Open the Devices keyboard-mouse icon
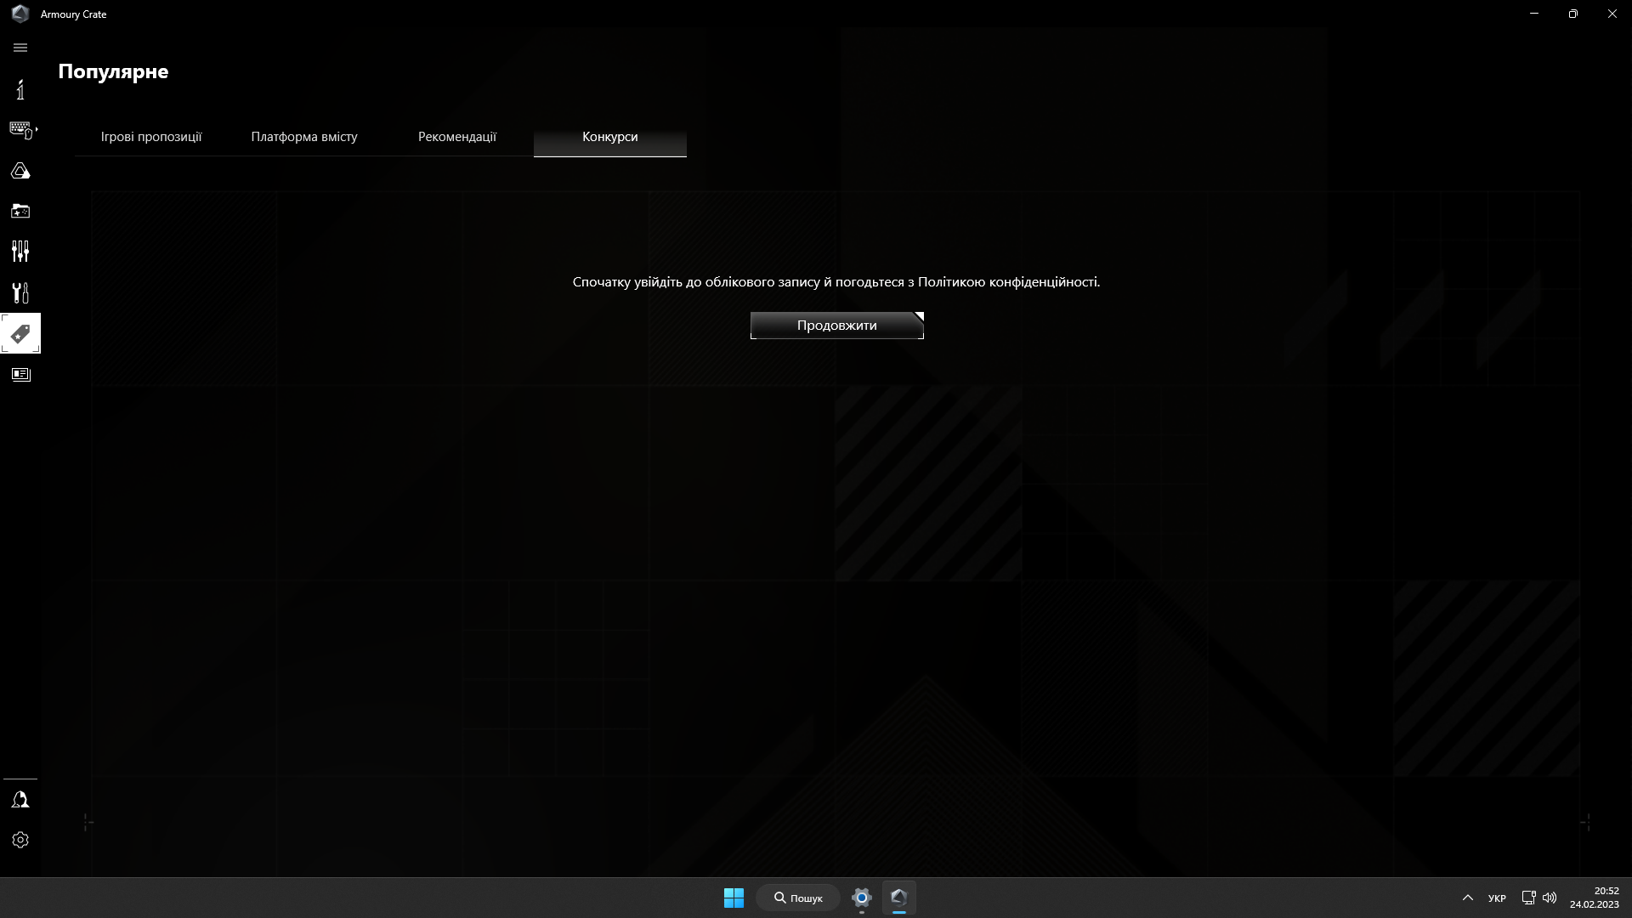The width and height of the screenshot is (1632, 918). [20, 129]
